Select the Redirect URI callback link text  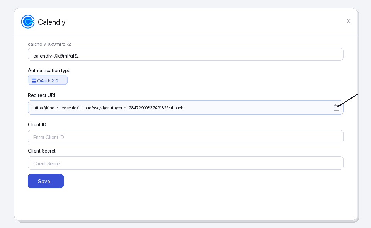108,108
